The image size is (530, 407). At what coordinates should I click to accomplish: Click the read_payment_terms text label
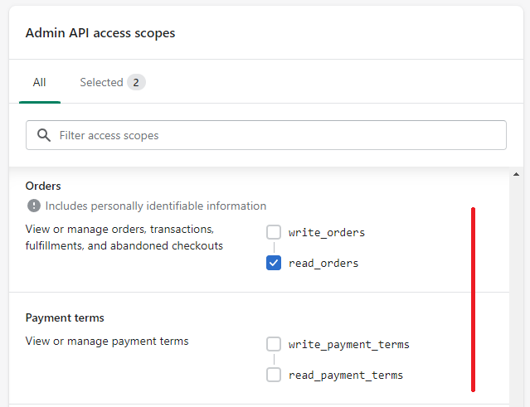(345, 375)
